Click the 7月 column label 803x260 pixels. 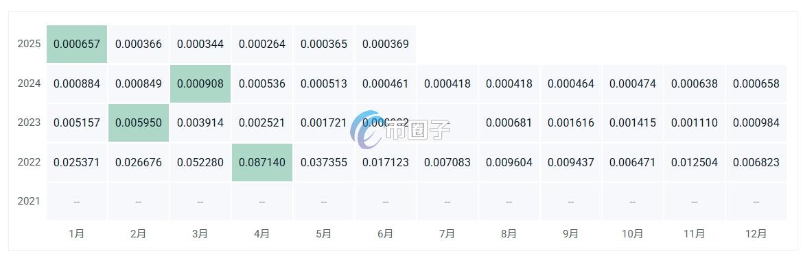click(447, 234)
